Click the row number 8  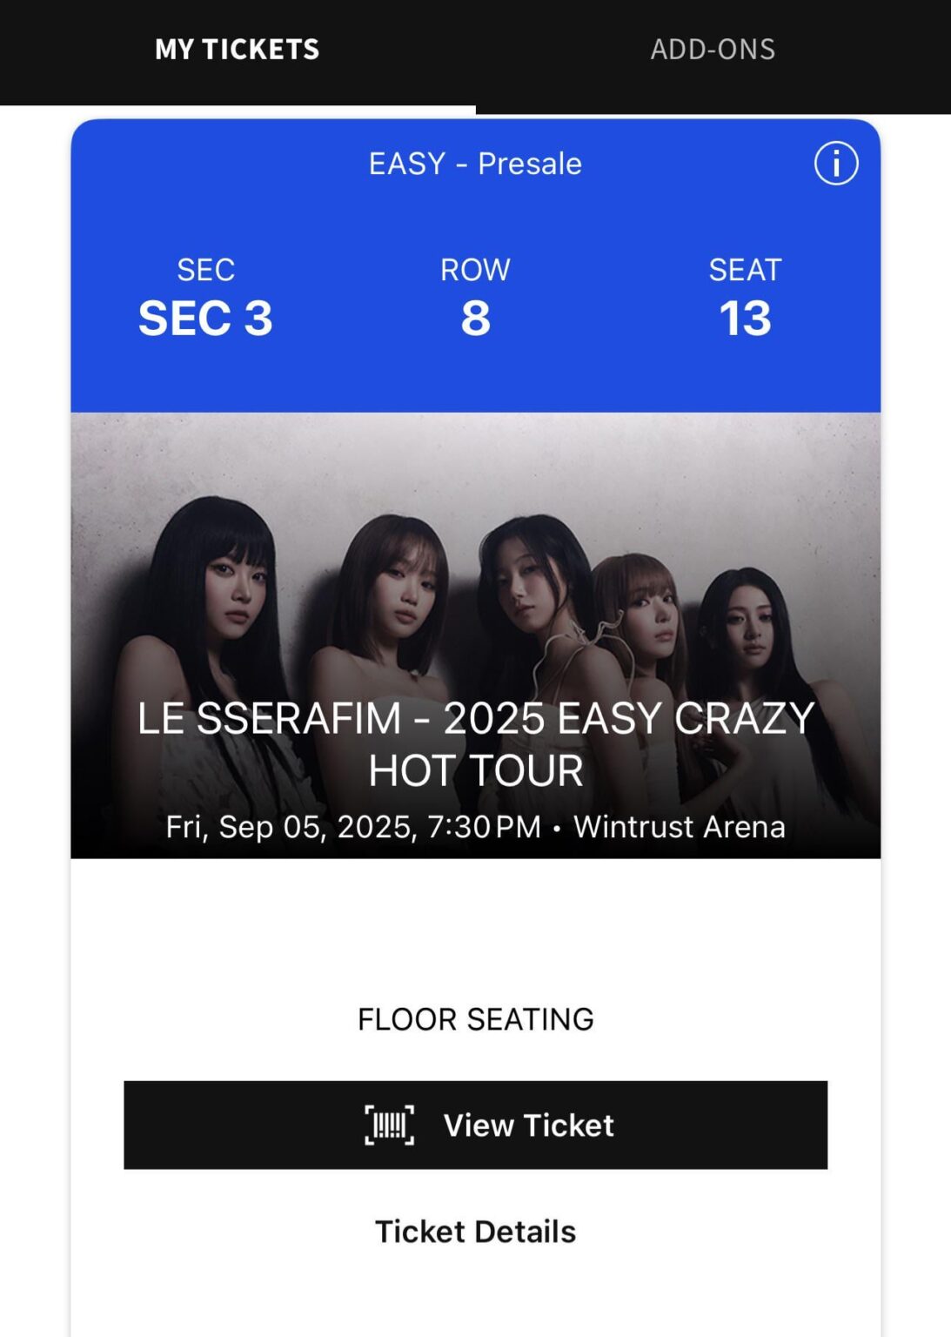475,319
